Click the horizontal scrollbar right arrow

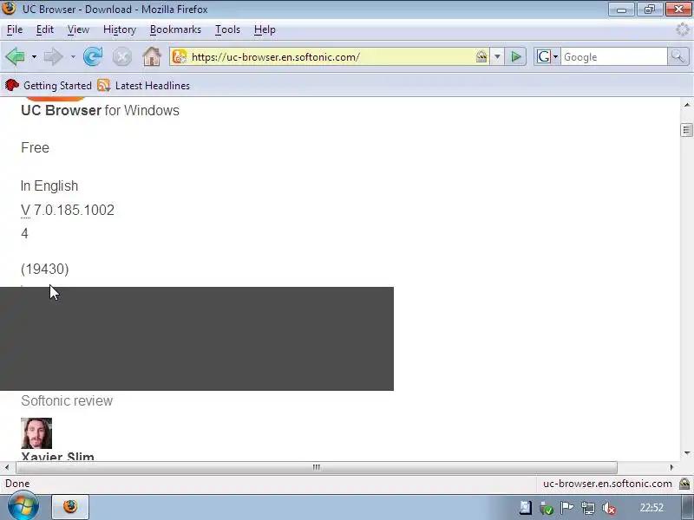(671, 467)
